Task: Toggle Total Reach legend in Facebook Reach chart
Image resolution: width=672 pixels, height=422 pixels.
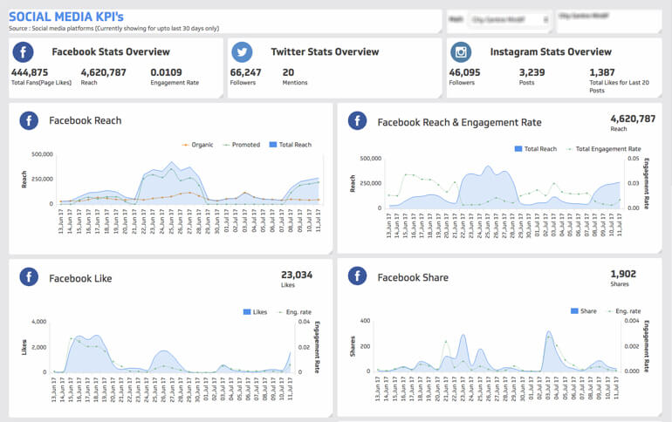Action: [x=290, y=145]
